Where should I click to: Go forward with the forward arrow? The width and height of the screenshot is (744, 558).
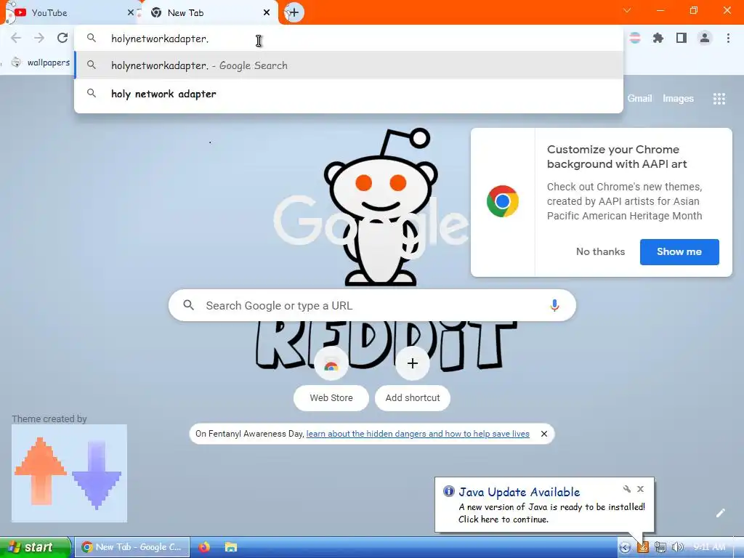coord(39,38)
